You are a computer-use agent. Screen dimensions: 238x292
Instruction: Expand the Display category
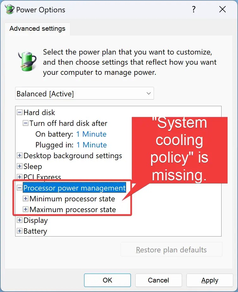click(x=20, y=220)
